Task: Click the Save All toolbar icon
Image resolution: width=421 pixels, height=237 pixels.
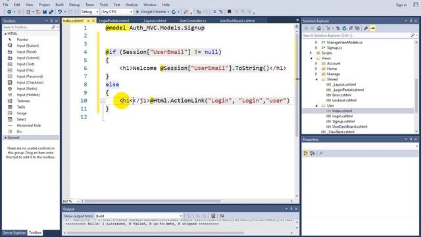Action: 51,12
